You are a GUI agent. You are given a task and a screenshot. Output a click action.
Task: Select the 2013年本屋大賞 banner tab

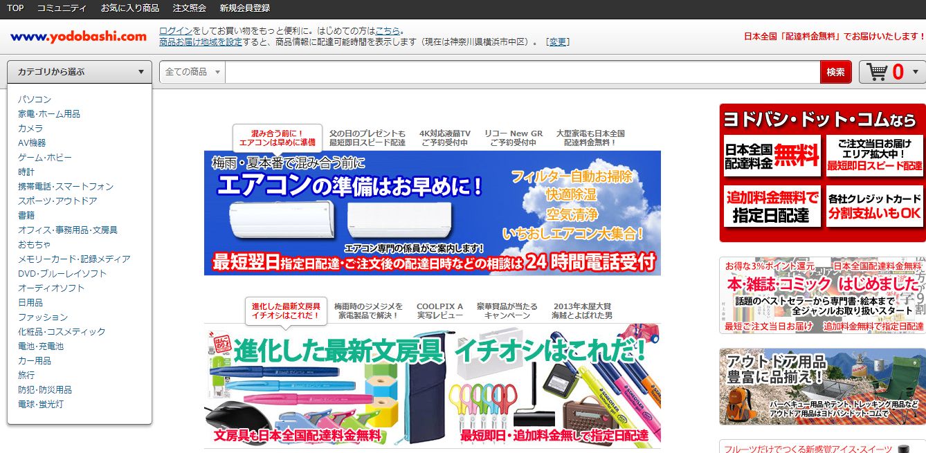[x=582, y=311]
